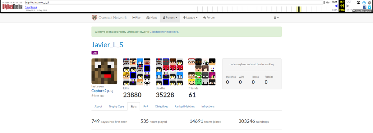The height and width of the screenshot is (133, 373).
Task: Click the 535 hours played stat
Action: 154,121
